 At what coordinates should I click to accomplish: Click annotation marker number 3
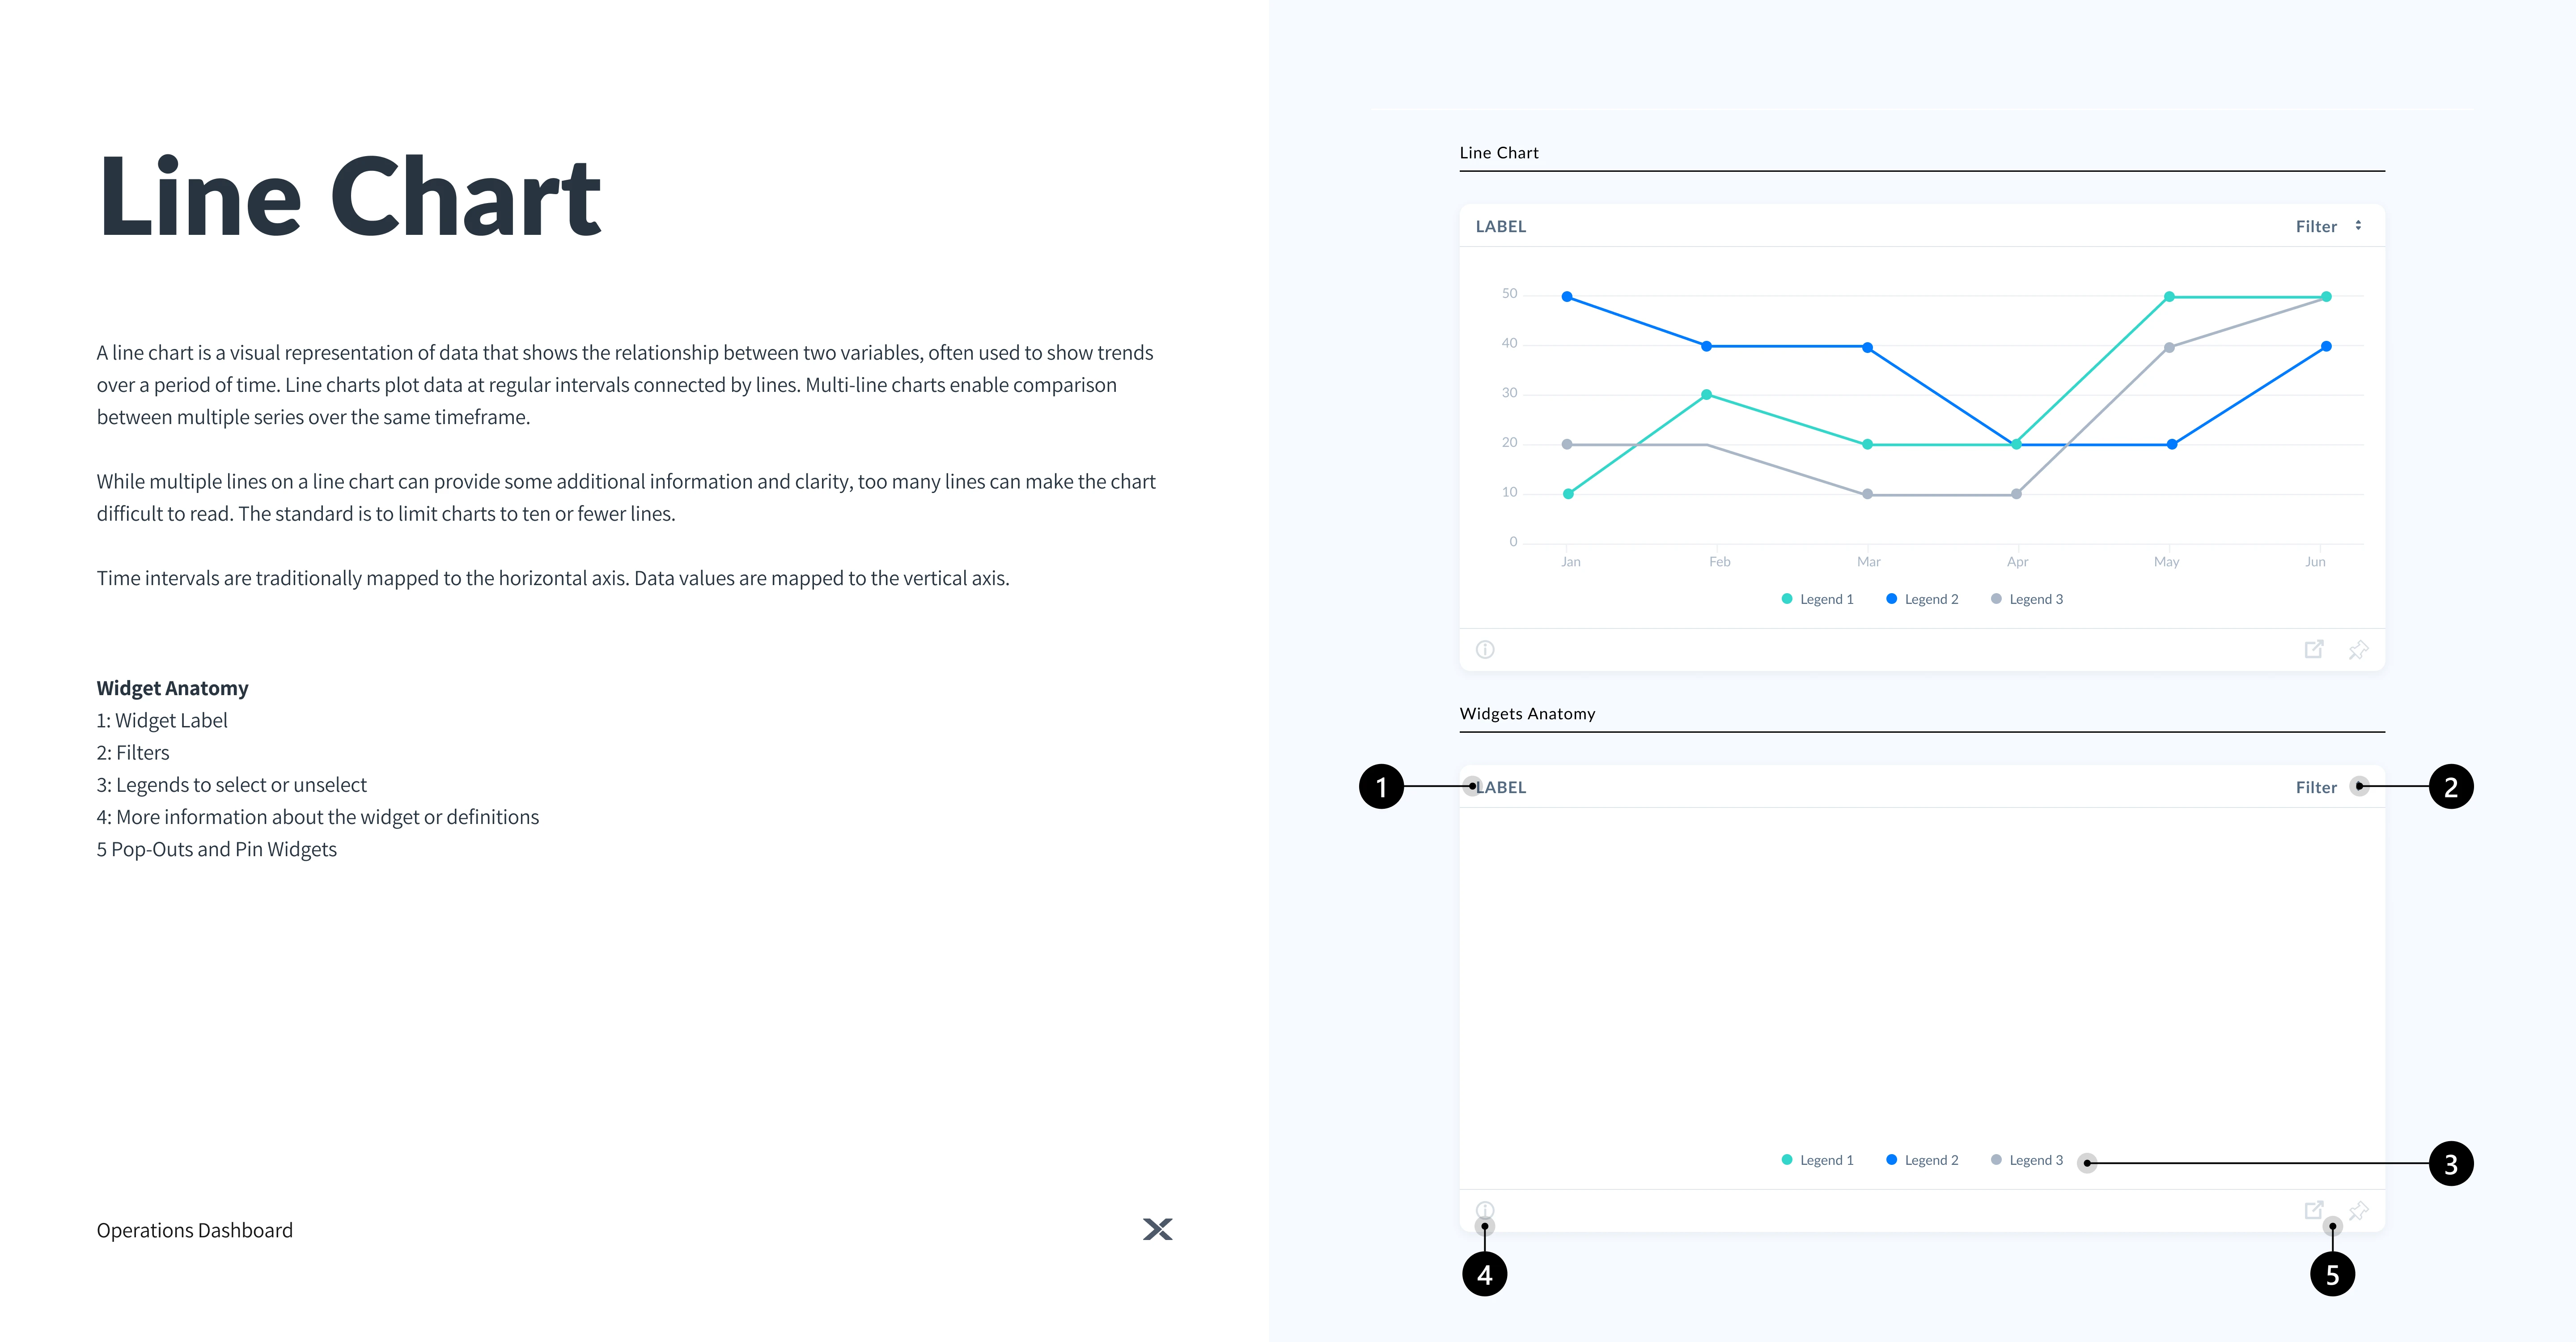2450,1163
